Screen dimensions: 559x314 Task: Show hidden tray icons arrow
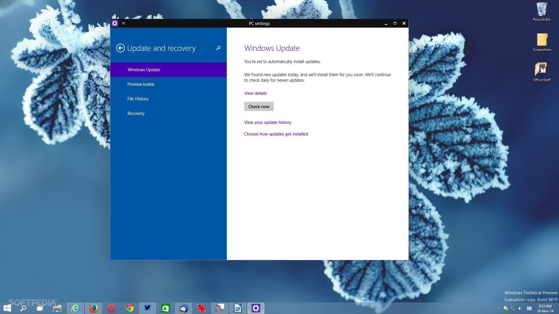[x=498, y=308]
